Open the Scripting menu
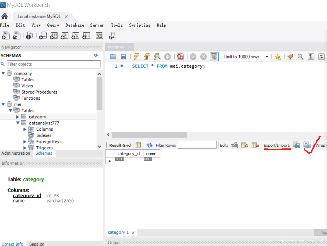The width and height of the screenshot is (327, 246). [x=140, y=25]
